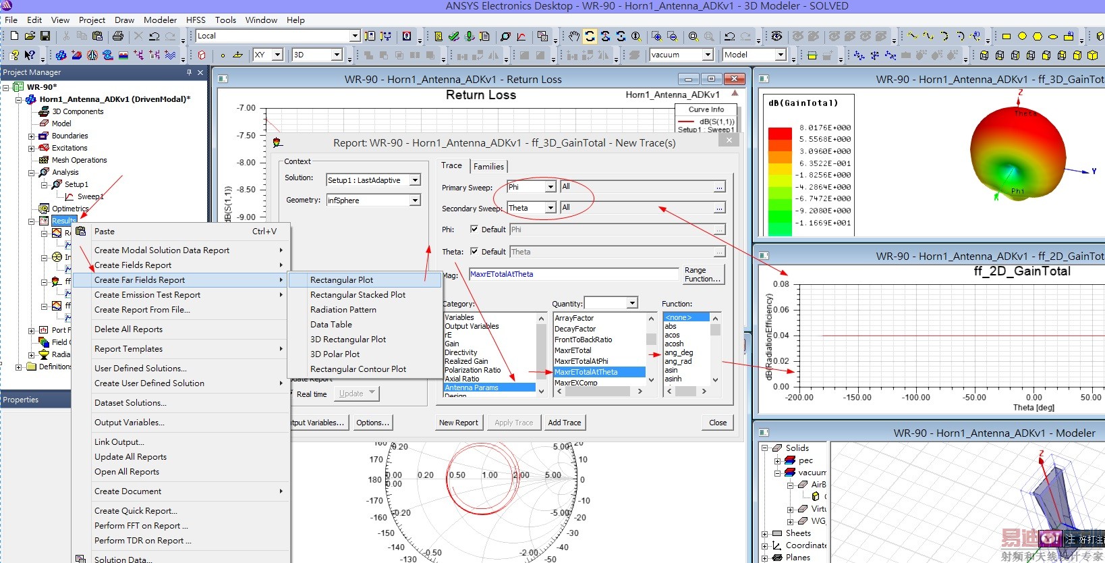
Task: Click the New Report button
Action: point(458,423)
